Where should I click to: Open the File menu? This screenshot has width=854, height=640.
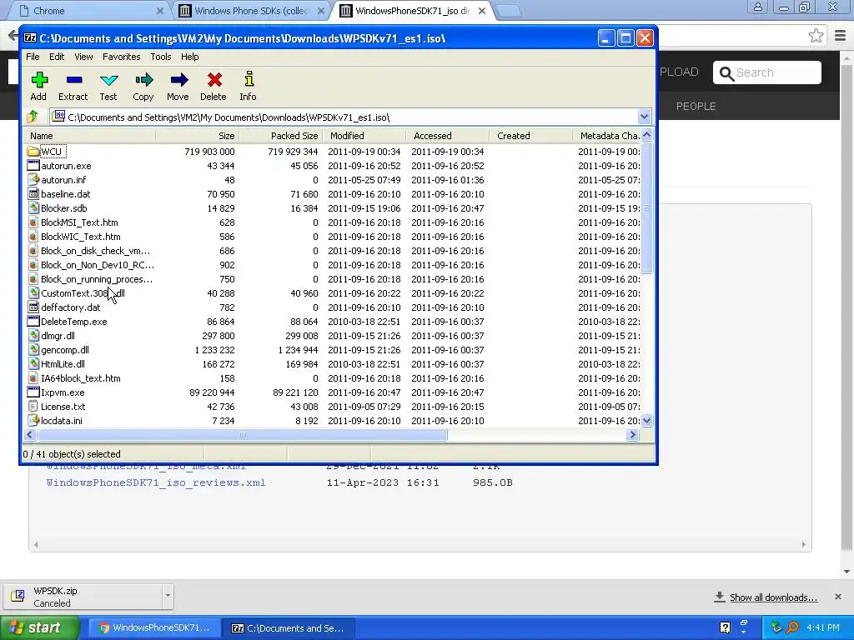pos(33,57)
